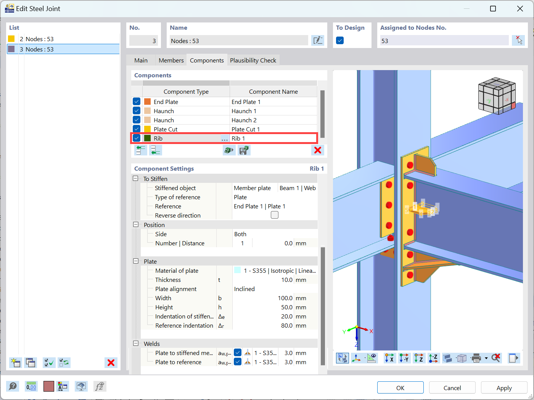The height and width of the screenshot is (400, 534).
Task: Click the Apply button
Action: coord(504,387)
